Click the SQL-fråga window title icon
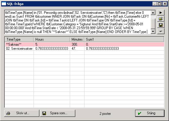 pos(4,4)
